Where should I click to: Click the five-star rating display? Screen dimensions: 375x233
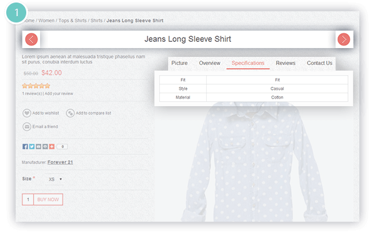(36, 86)
